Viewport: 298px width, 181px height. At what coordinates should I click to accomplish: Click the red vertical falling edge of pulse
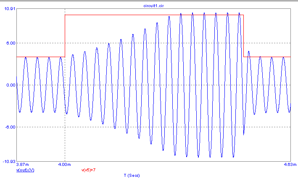pos(243,36)
